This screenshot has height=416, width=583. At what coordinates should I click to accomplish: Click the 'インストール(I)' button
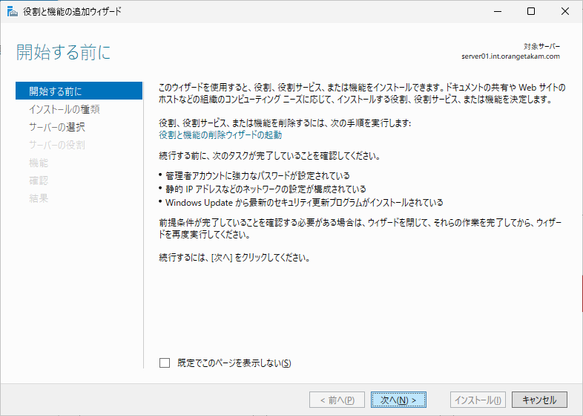tap(478, 400)
